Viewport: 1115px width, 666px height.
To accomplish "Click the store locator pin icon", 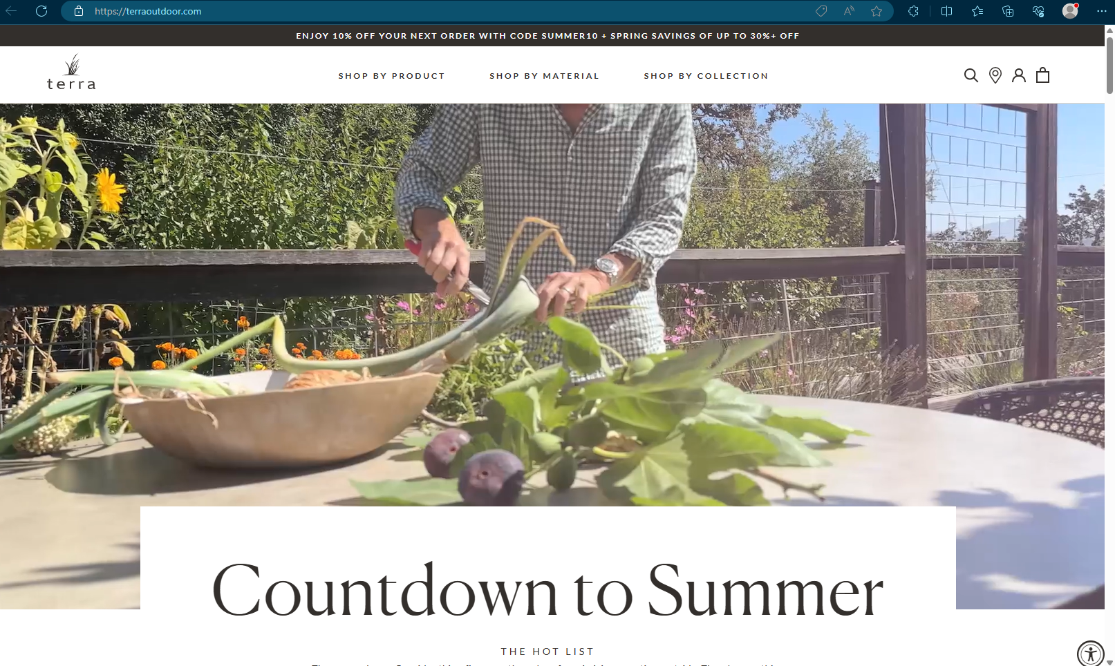I will tap(995, 75).
